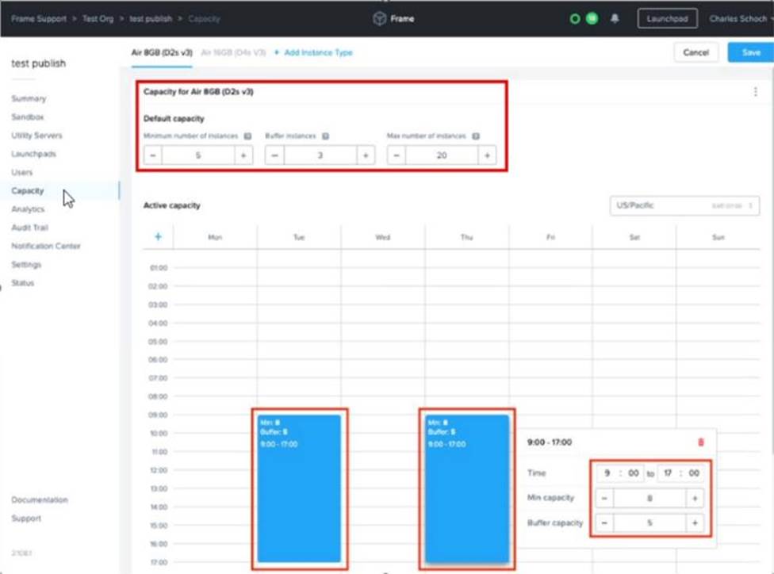
Task: Open Analytics in the sidebar
Action: pyautogui.click(x=28, y=209)
